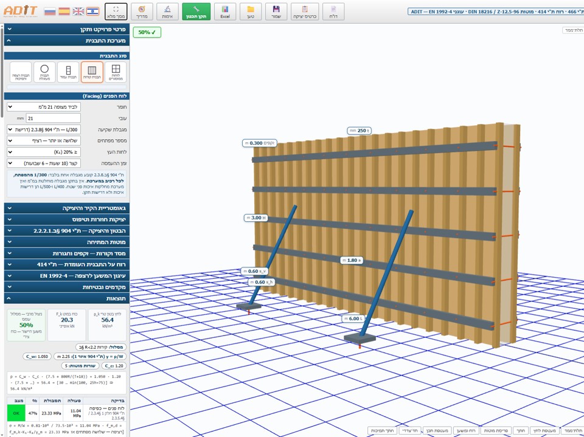Click the 0.60 s_h spacing label
584x437 pixels.
(262, 282)
